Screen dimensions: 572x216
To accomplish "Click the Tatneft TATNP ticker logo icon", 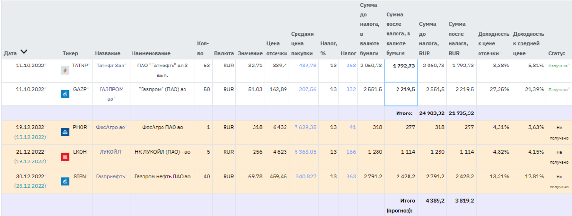I will (x=65, y=71).
